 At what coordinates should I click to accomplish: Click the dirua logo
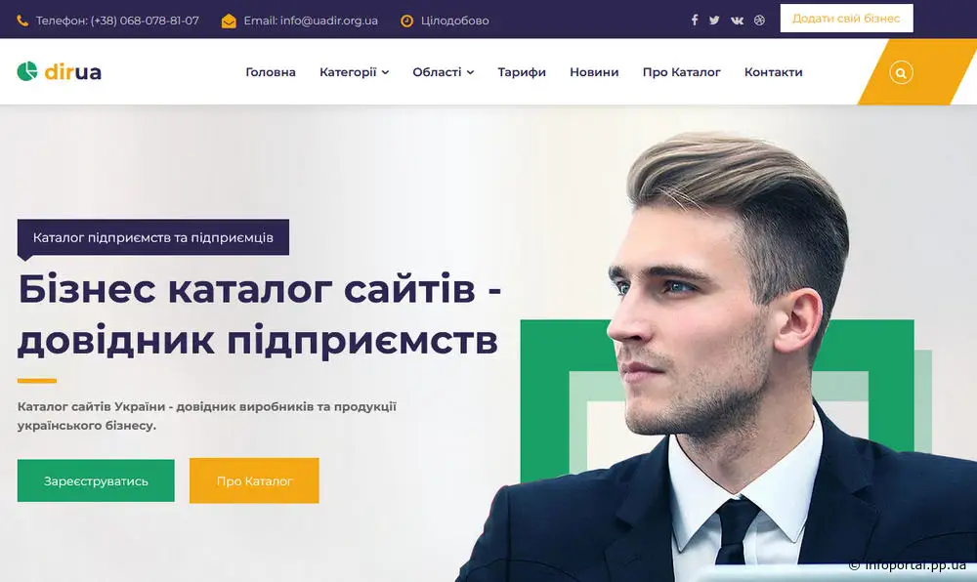click(60, 71)
